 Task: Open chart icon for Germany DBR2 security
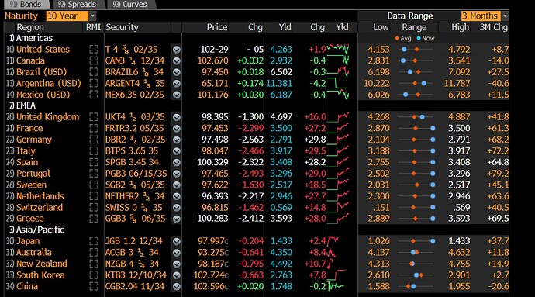pyautogui.click(x=177, y=140)
